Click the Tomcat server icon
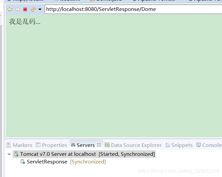222x177 pixels. pyautogui.click(x=17, y=154)
